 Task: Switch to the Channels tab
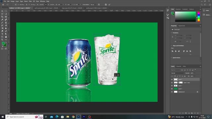coord(179,66)
